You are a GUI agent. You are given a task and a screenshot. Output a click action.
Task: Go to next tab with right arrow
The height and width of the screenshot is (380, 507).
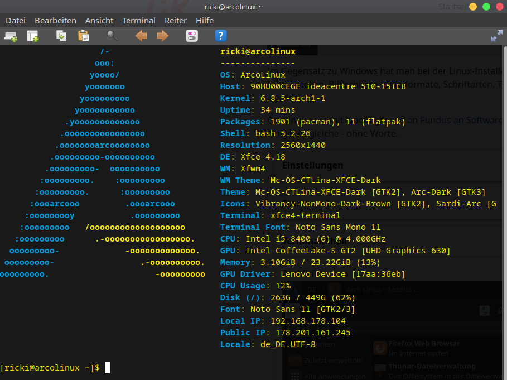tap(162, 36)
